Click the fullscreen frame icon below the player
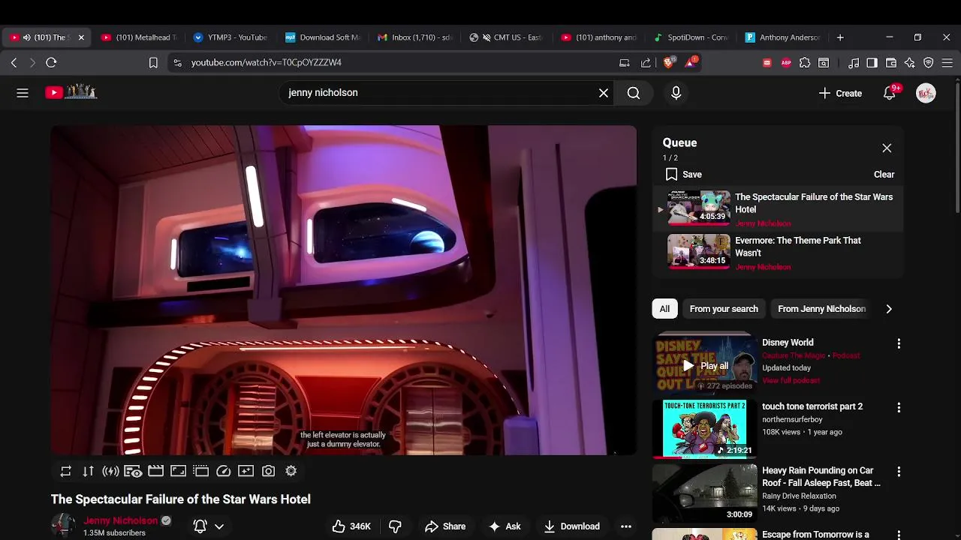Viewport: 961px width, 540px height. point(178,471)
